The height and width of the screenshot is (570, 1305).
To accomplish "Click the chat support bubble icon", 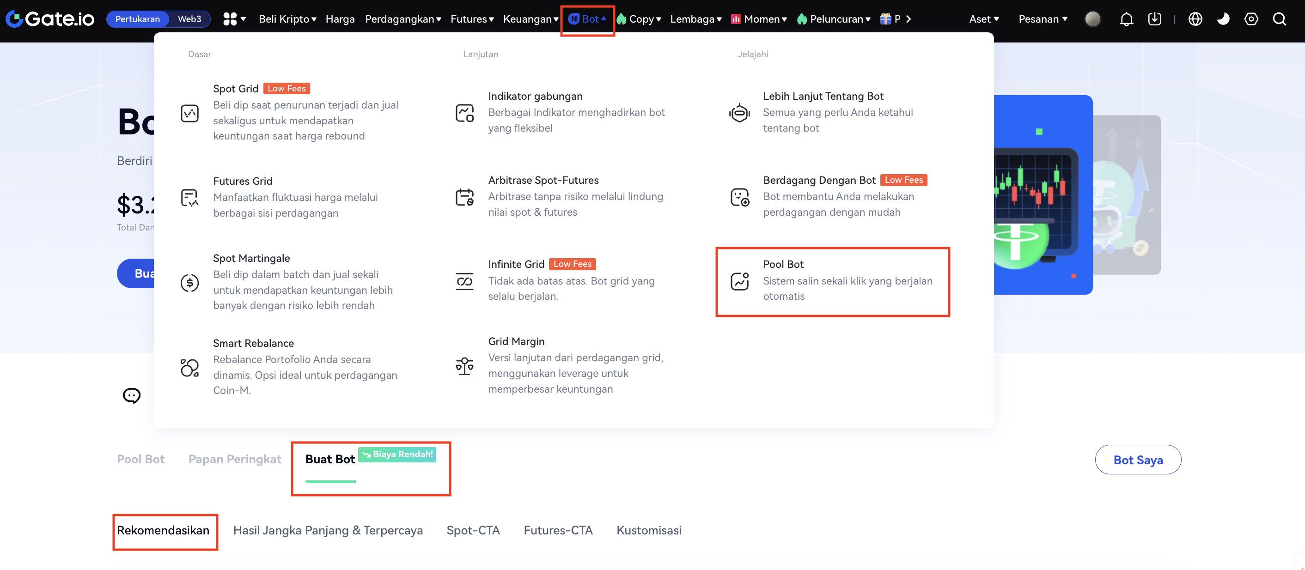I will pos(132,395).
